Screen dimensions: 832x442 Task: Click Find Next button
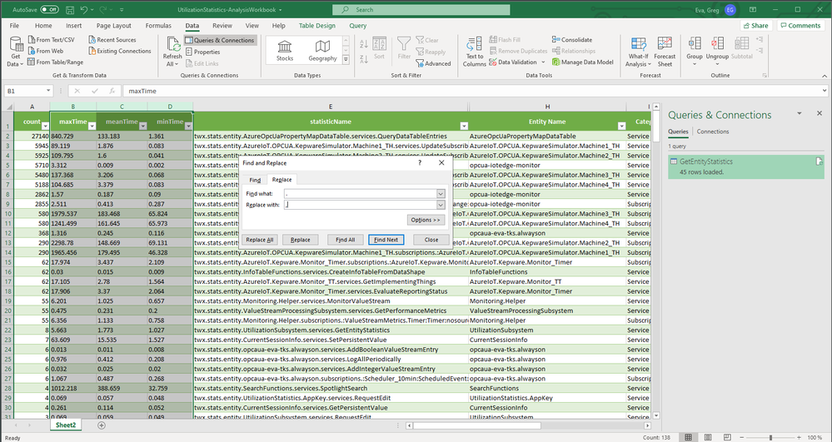pyautogui.click(x=386, y=239)
